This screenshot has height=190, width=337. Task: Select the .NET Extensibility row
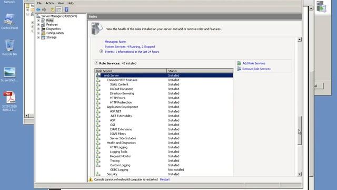[164, 116]
